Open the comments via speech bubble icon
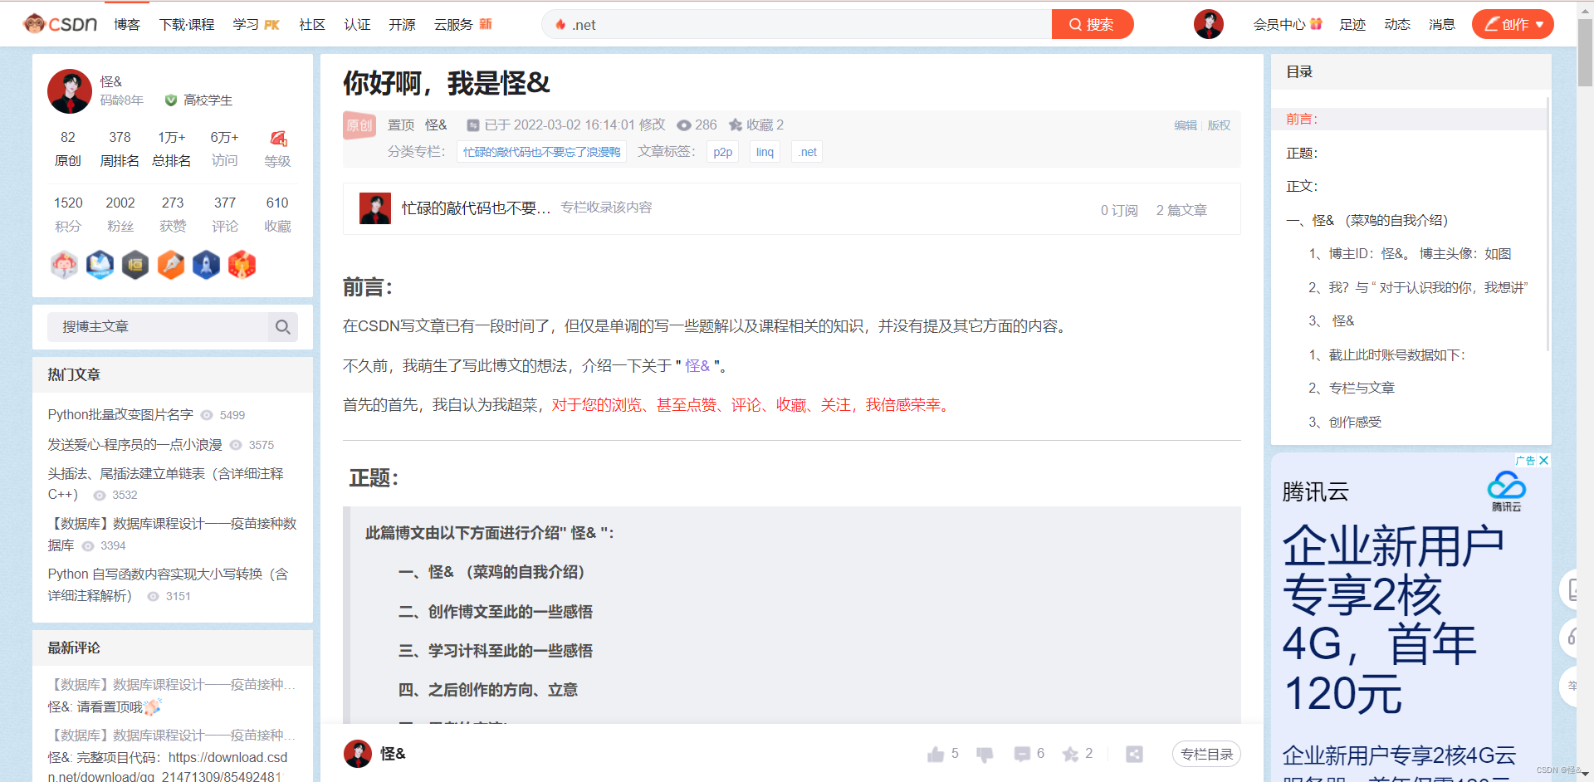1594x782 pixels. pos(1022,754)
